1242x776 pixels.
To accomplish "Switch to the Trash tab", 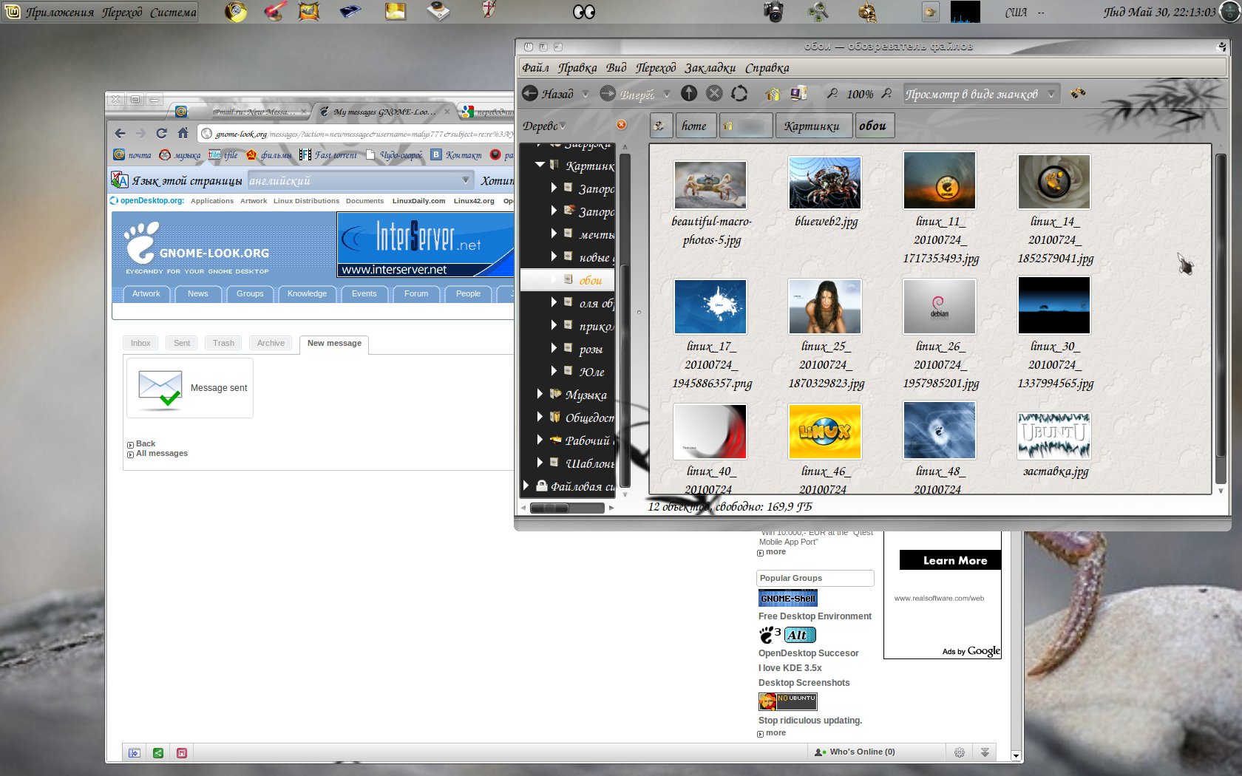I will (223, 343).
